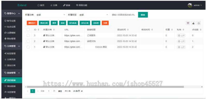Collapse the 管理中心 sidebar group

pos(12,13)
